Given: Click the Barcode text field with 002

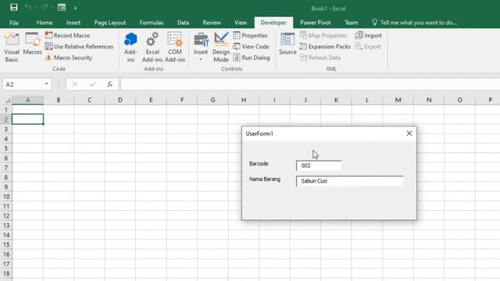Looking at the screenshot, I should (319, 165).
